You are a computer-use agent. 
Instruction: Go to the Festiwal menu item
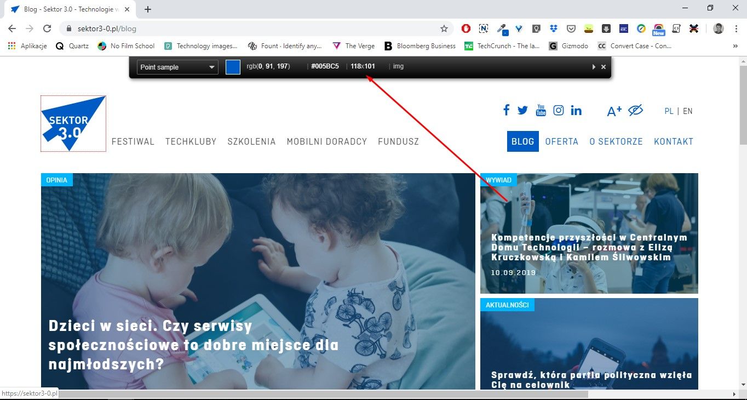point(133,141)
